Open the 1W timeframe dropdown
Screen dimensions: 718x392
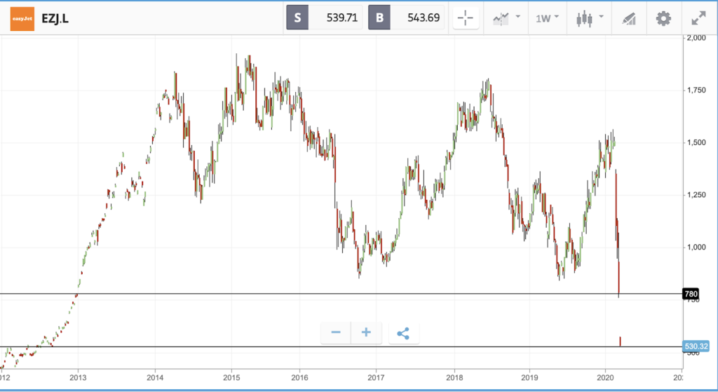point(547,18)
